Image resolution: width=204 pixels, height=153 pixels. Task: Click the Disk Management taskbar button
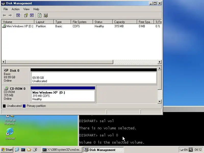coord(104,150)
